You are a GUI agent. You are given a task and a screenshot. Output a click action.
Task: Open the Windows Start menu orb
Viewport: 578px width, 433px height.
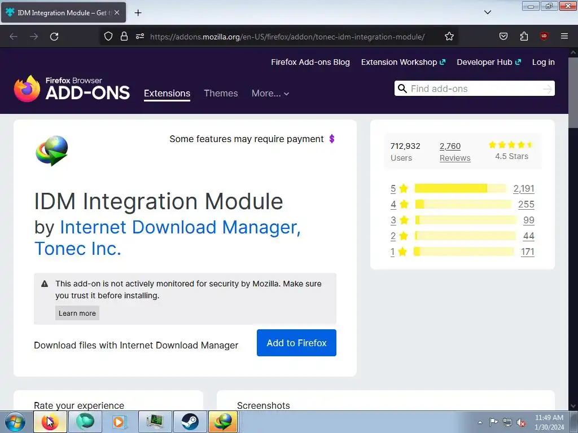(x=15, y=422)
